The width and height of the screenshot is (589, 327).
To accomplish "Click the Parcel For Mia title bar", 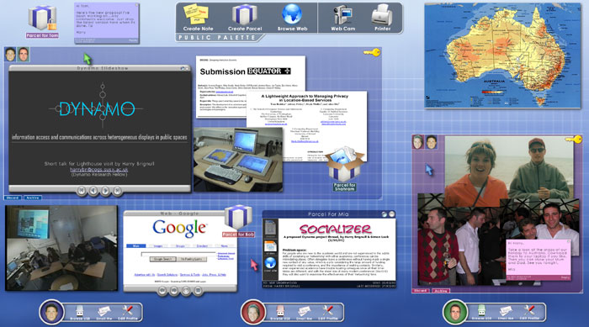I will [x=329, y=214].
